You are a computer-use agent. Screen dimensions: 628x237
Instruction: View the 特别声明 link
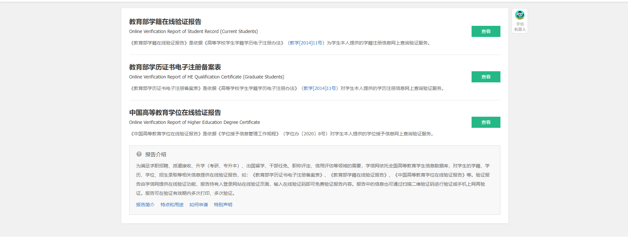click(223, 205)
